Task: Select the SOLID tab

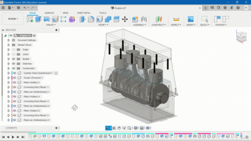Action: tap(33, 13)
